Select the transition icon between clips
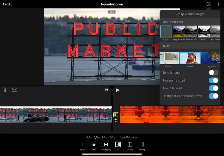The image size is (224, 156). [x=116, y=115]
